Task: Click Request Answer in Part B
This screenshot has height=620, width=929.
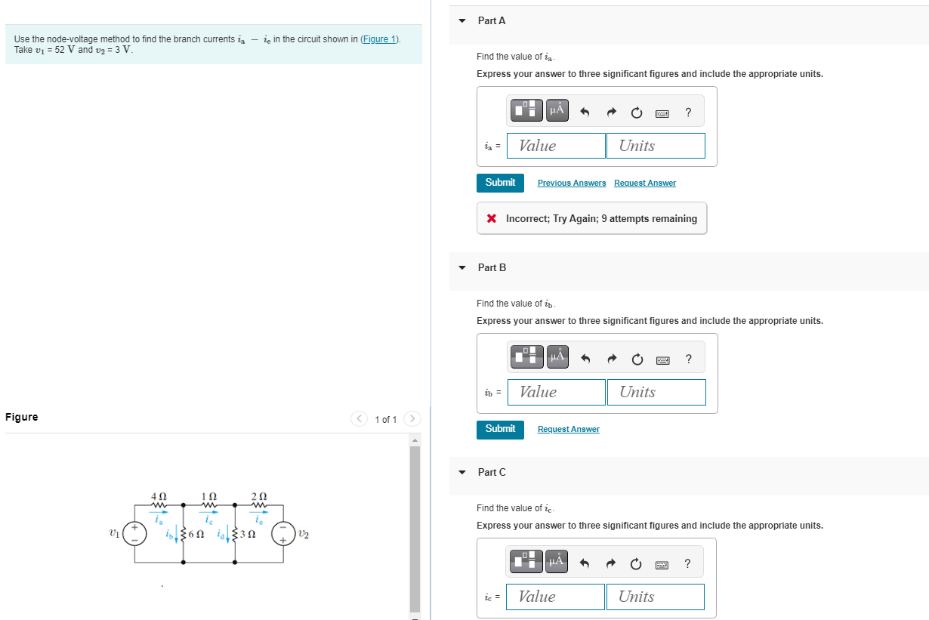Action: pyautogui.click(x=568, y=429)
